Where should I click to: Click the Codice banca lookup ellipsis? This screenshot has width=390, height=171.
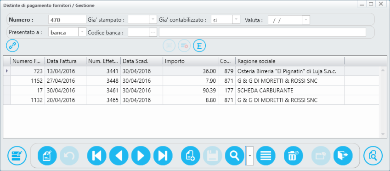[x=153, y=32]
